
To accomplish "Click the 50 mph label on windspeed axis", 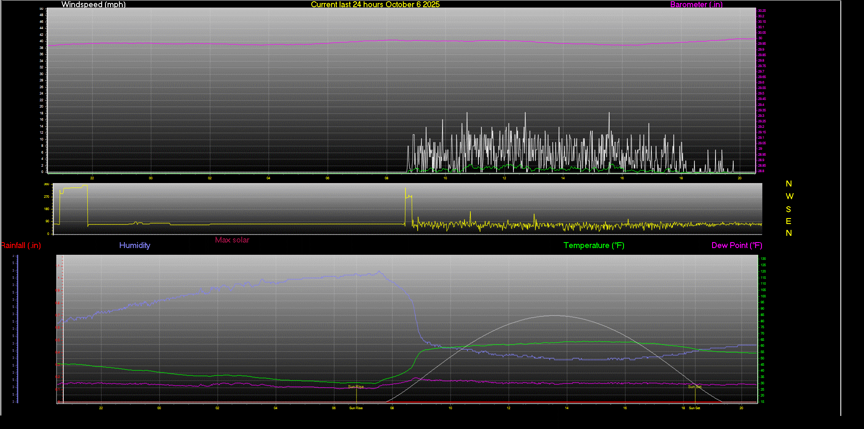I will tap(41, 8).
